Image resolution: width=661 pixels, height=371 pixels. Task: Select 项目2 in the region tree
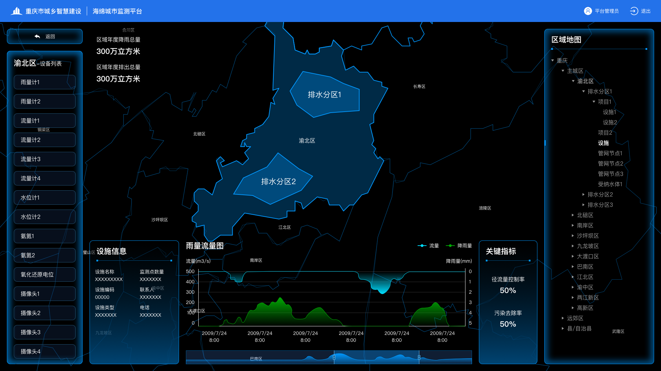coord(605,133)
